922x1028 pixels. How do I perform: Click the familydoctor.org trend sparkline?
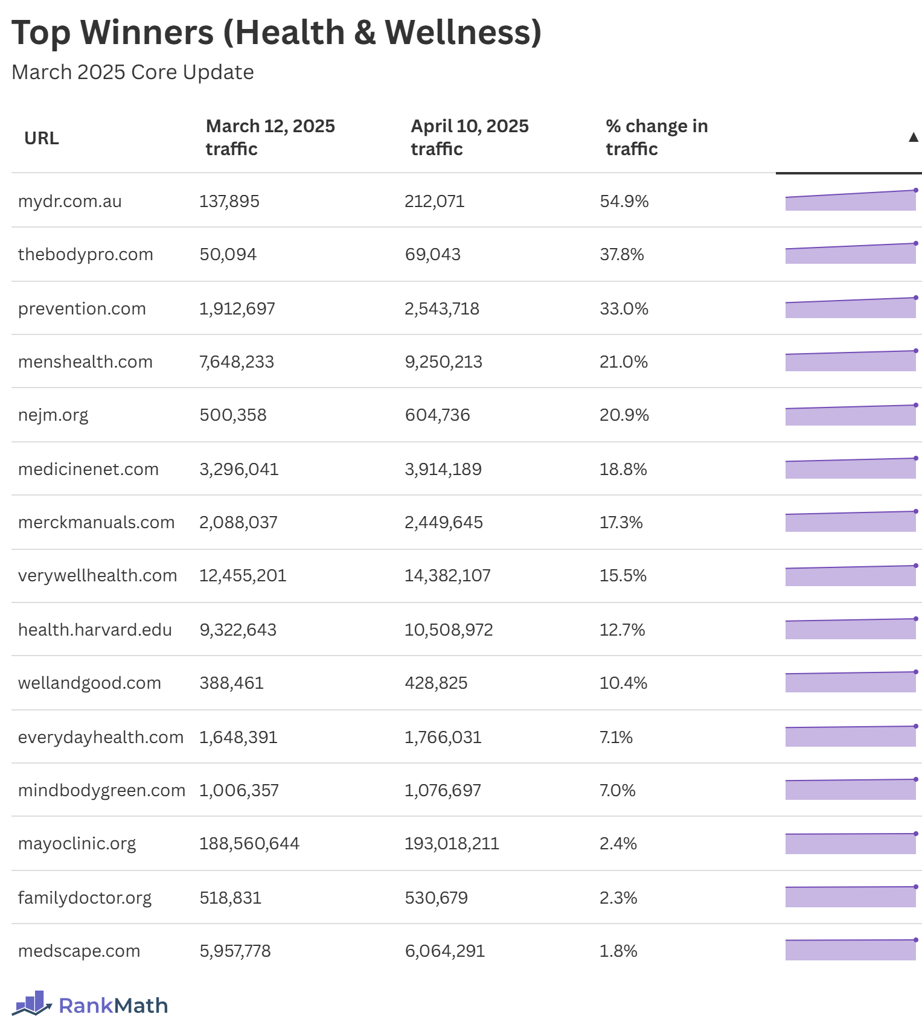[851, 896]
